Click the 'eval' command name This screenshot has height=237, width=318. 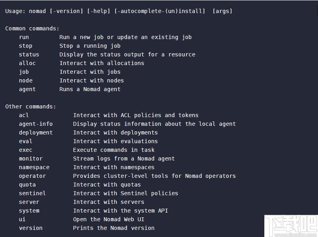(x=26, y=141)
